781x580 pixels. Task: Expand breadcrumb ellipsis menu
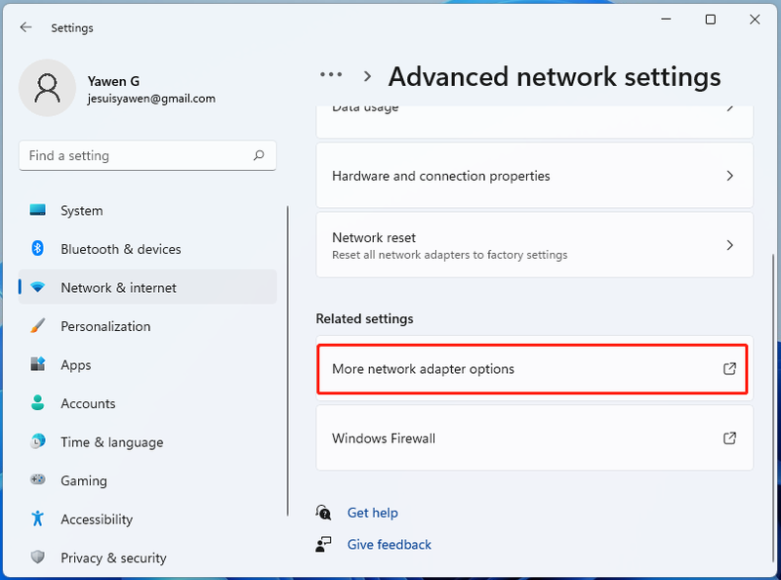pyautogui.click(x=331, y=75)
